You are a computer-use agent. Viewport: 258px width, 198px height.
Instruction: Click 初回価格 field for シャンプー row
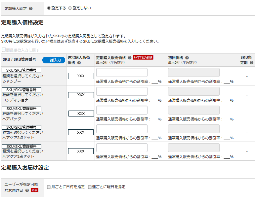(194, 73)
